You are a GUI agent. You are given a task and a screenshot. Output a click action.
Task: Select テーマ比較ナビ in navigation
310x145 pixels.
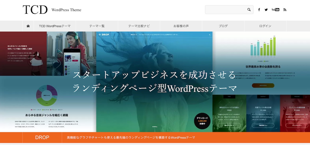139,26
